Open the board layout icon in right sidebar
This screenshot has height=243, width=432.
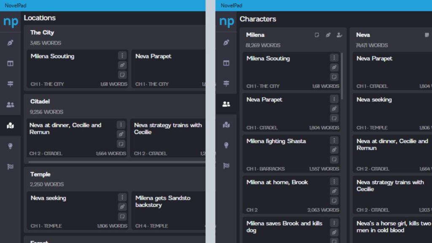[x=226, y=63]
